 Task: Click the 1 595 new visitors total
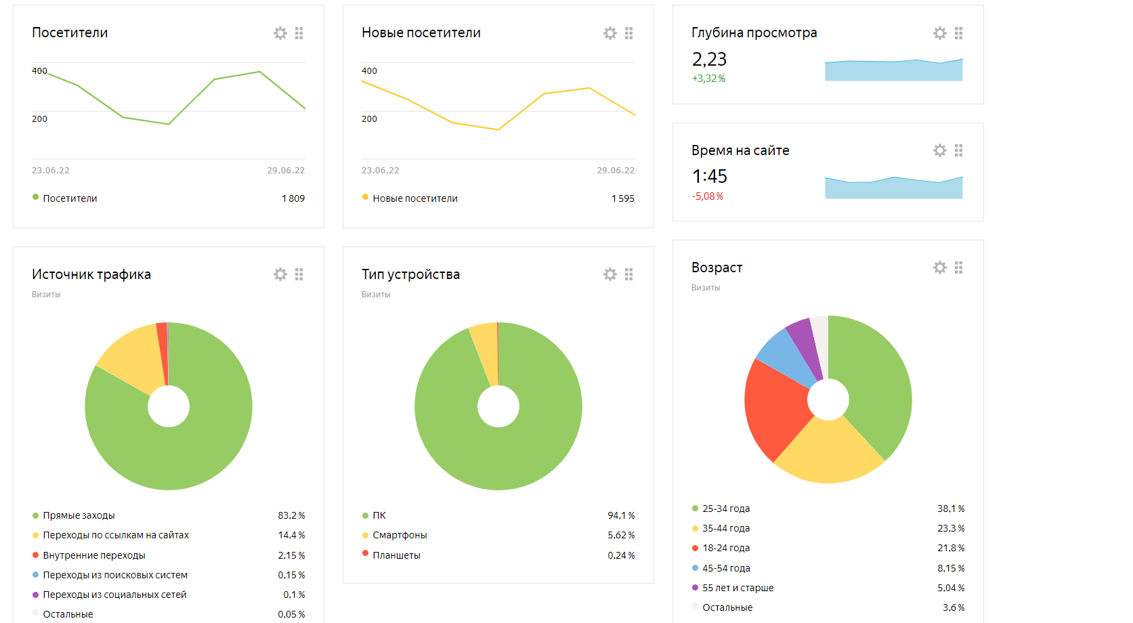[623, 198]
